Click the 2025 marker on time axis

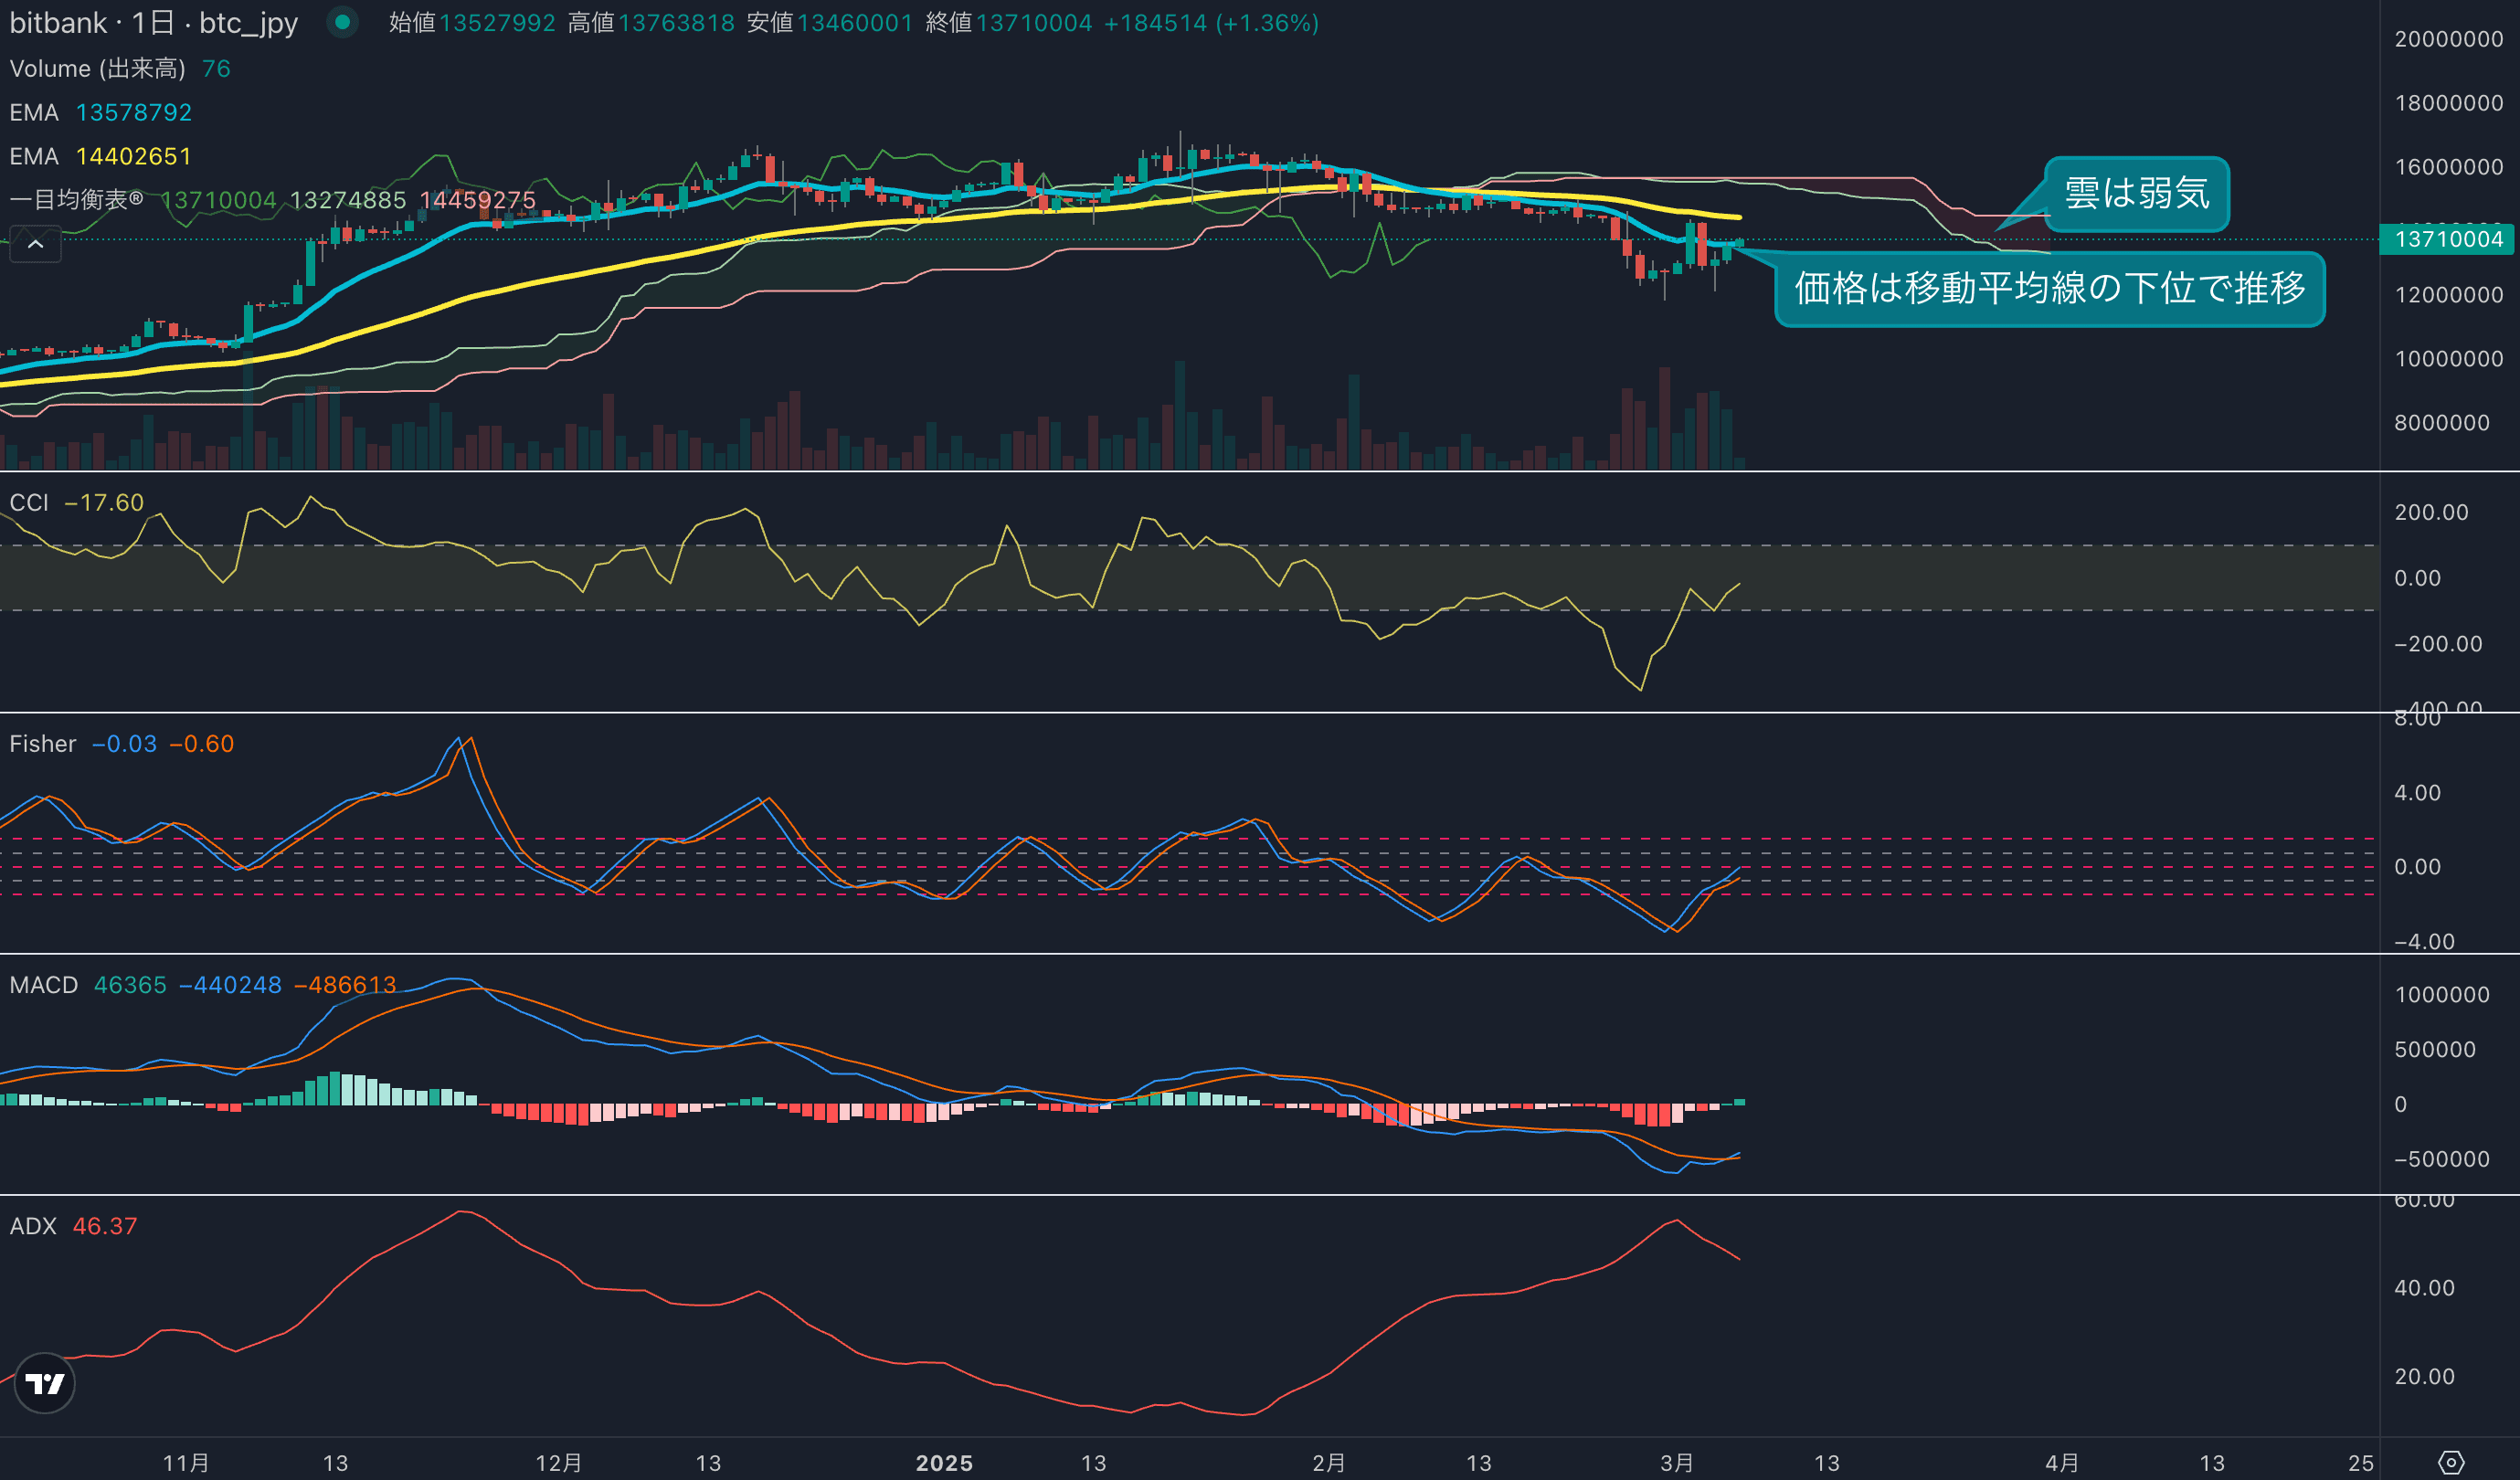click(944, 1463)
